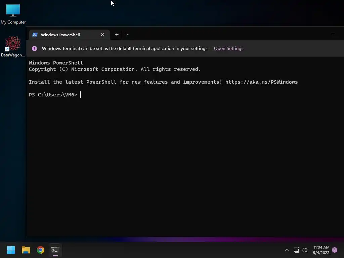Click the info icon in notification bar
This screenshot has width=344, height=258.
point(35,48)
